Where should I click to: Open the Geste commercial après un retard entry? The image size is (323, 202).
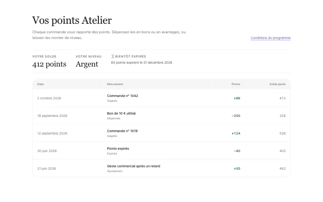[x=133, y=166]
